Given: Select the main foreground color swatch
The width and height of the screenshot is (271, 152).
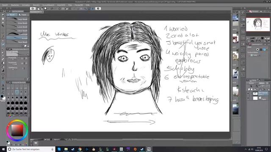Looking at the screenshot, I should pyautogui.click(x=2, y=96).
